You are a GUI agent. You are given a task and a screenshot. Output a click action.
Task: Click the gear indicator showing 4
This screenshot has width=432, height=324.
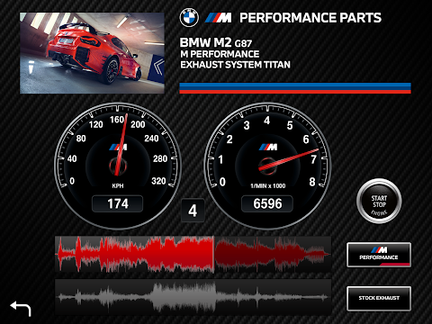(x=193, y=211)
